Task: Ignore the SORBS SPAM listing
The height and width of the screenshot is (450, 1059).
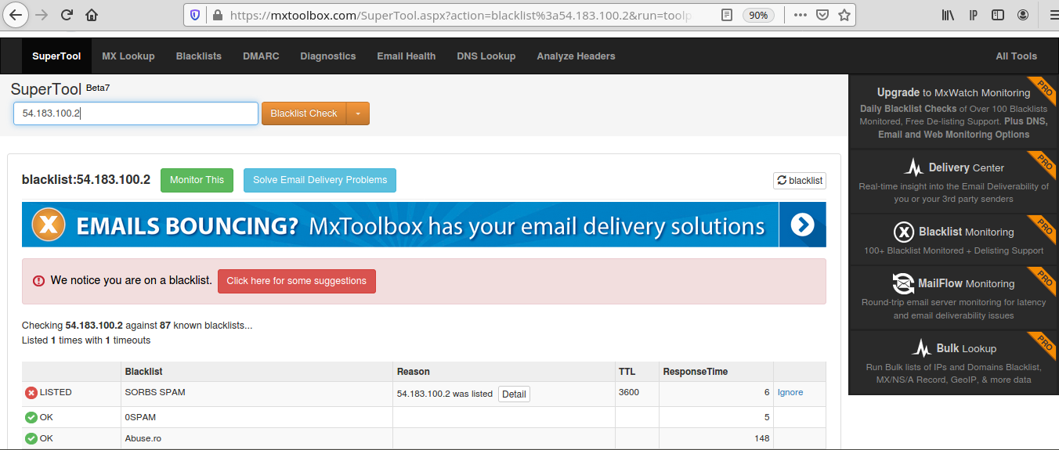Action: click(790, 392)
